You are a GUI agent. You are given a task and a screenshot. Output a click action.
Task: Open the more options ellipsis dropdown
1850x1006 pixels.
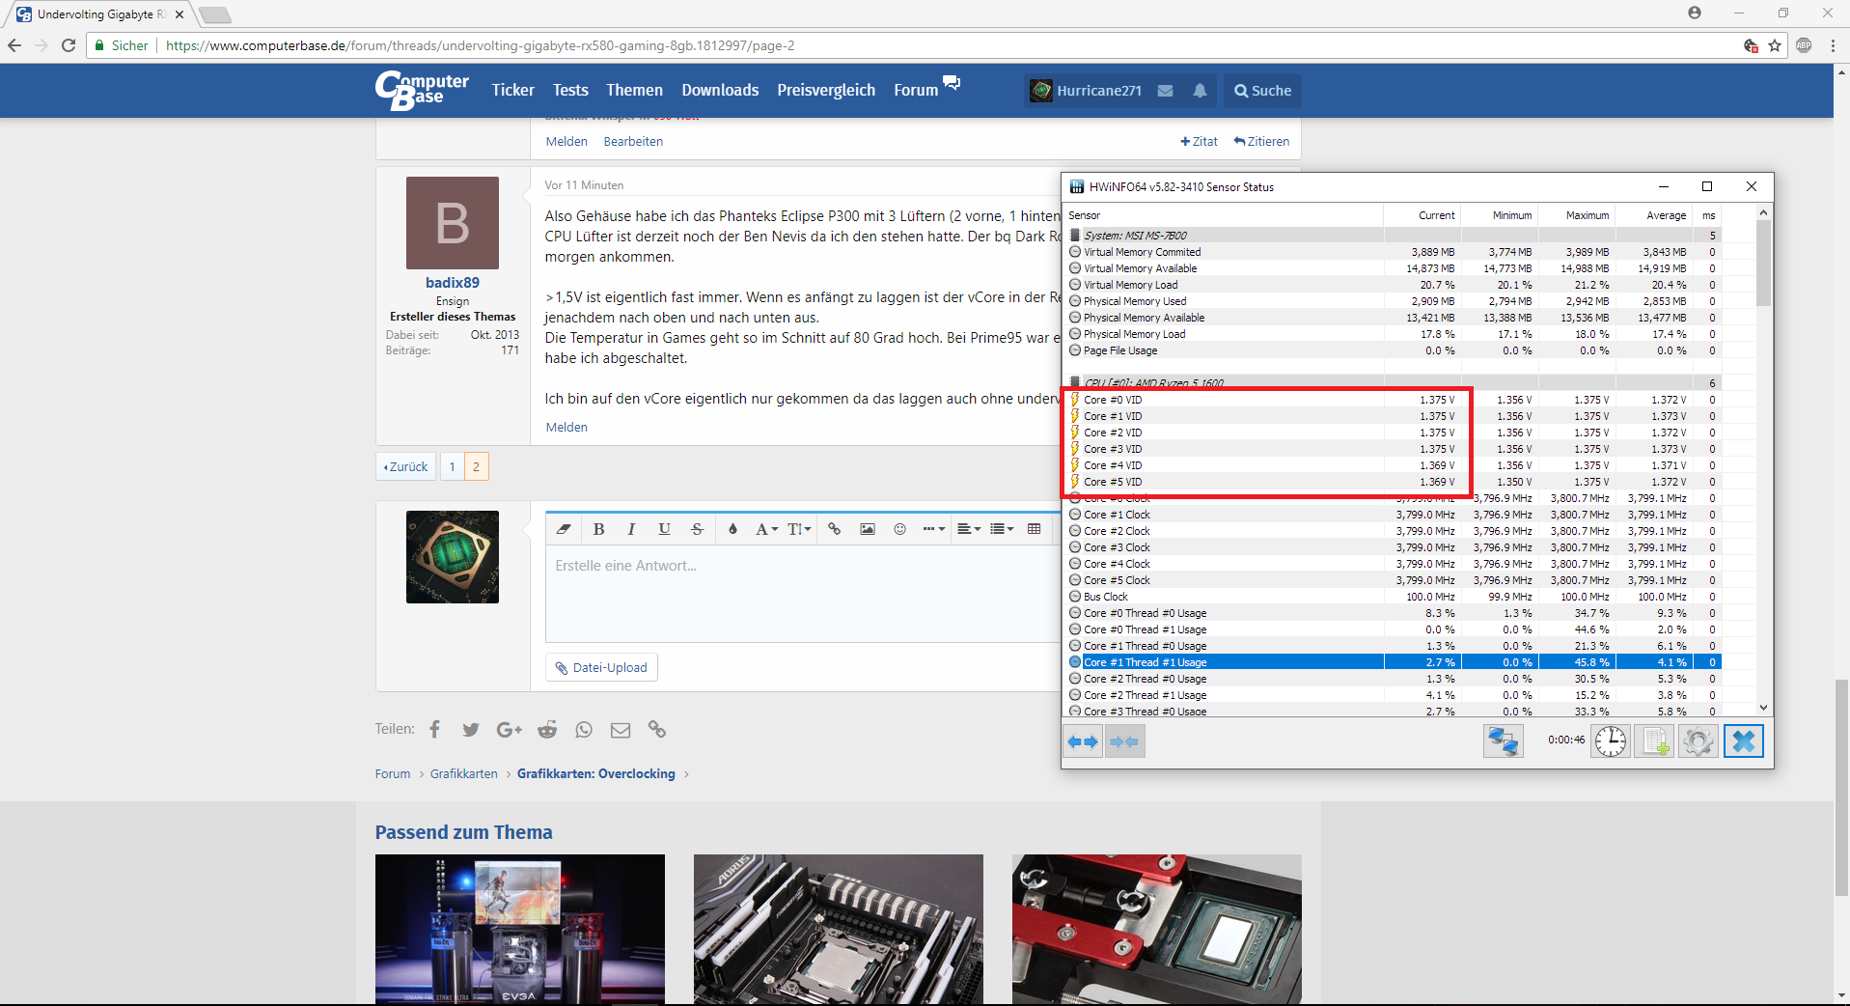click(x=933, y=529)
